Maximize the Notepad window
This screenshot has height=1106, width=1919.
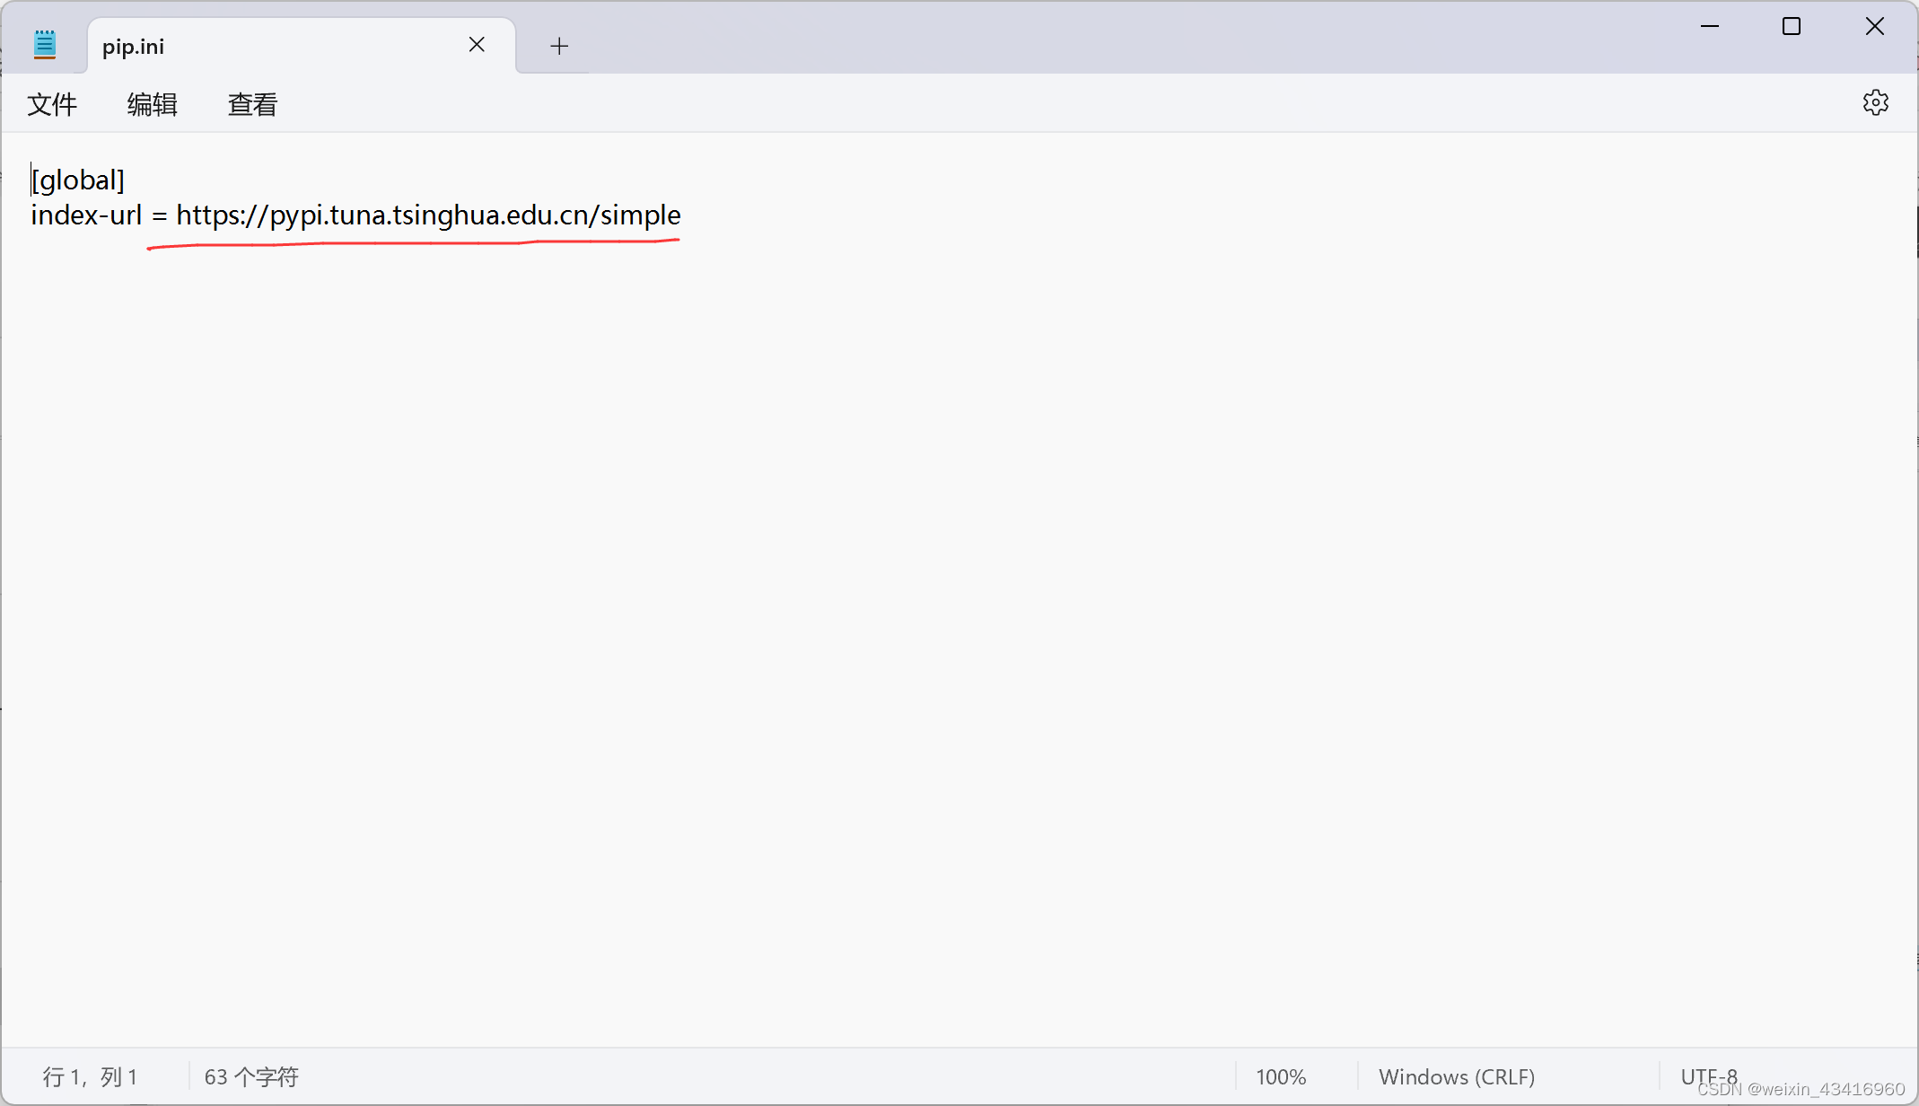1792,27
